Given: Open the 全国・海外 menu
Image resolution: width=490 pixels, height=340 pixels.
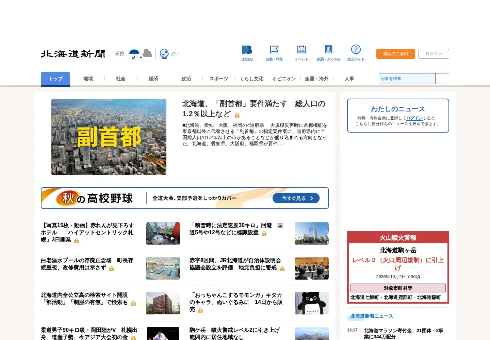Looking at the screenshot, I should (317, 79).
